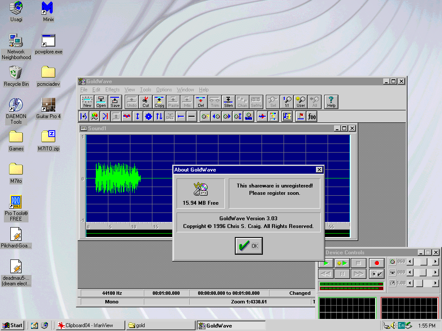Click the Trim toolbar button
The height and width of the screenshot is (331, 442).
(215, 102)
